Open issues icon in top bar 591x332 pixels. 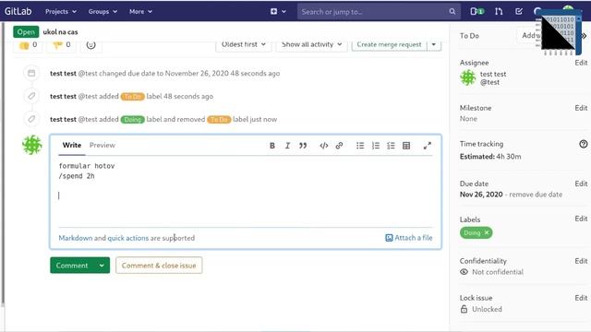(x=476, y=11)
